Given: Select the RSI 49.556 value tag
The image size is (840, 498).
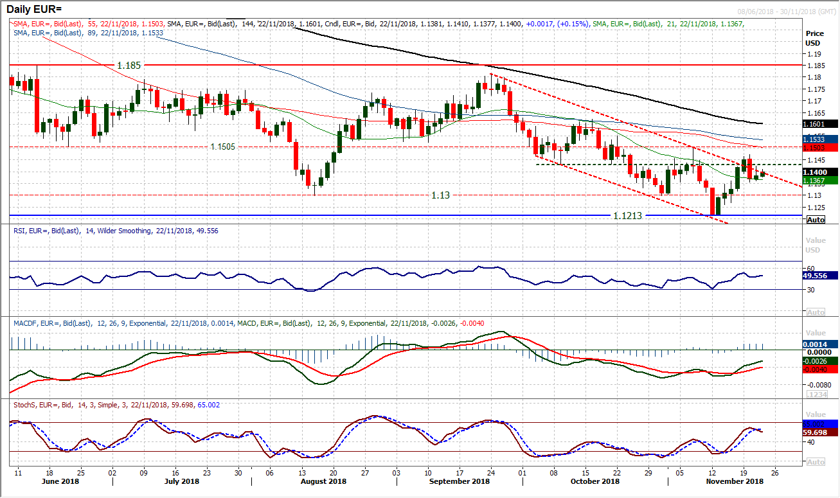Looking at the screenshot, I should click(820, 276).
